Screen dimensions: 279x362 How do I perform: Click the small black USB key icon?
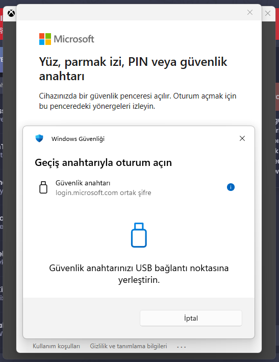(x=43, y=187)
